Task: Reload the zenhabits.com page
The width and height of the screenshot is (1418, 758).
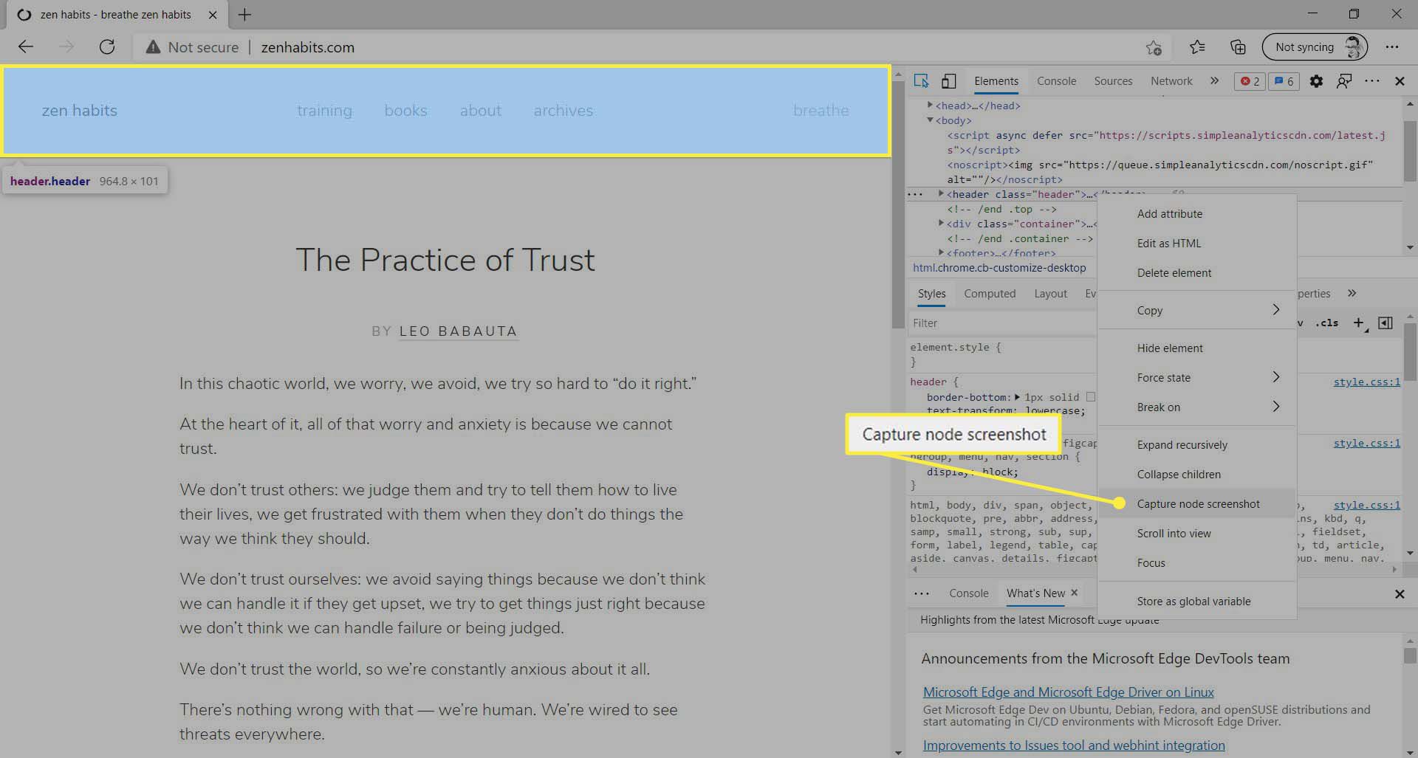Action: point(107,47)
